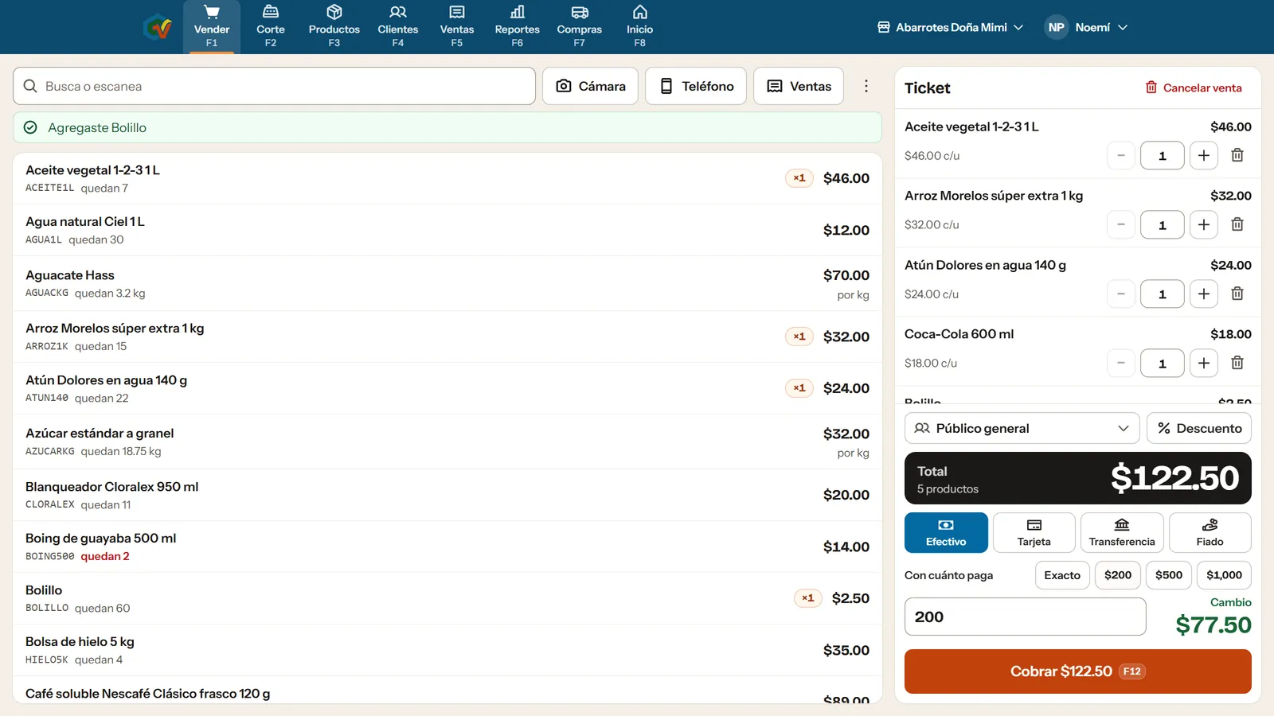
Task: Open the more options kebab menu
Action: click(866, 86)
